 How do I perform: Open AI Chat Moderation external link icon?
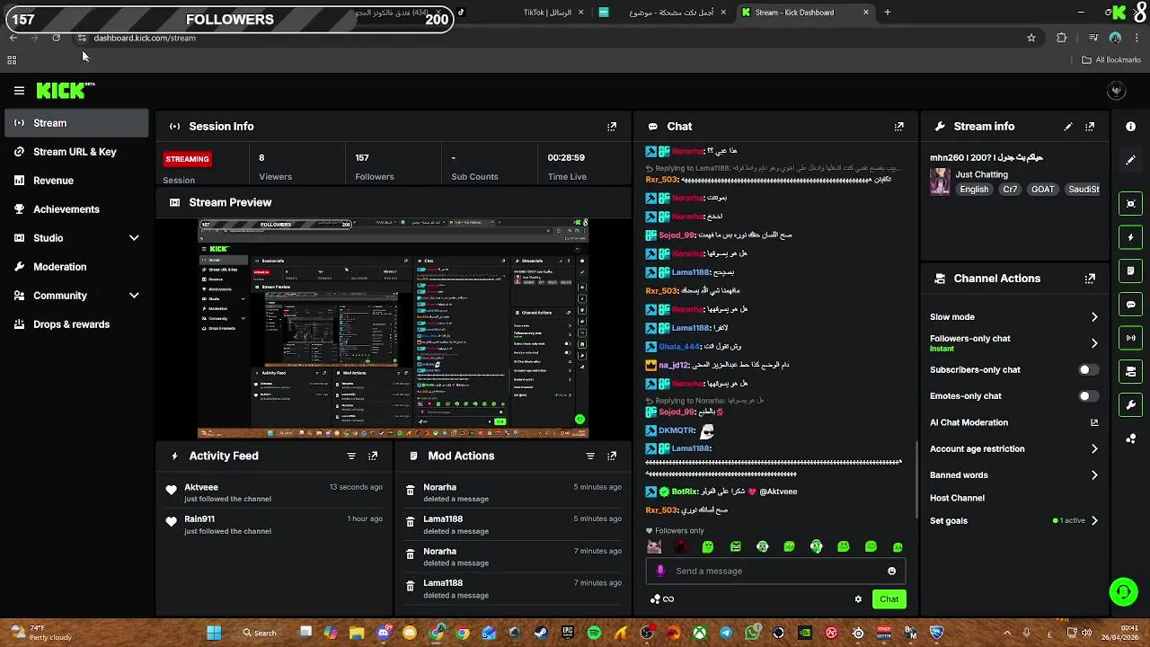pyautogui.click(x=1094, y=422)
